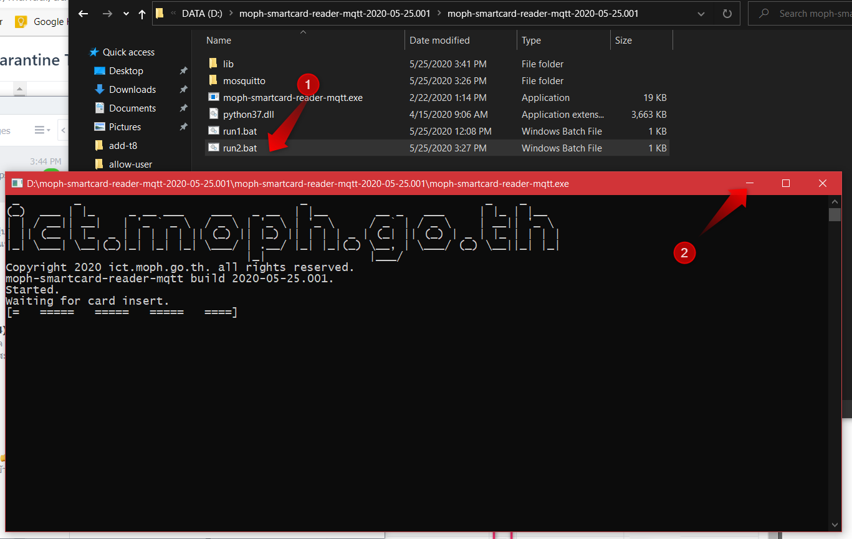852x539 pixels.
Task: Click folder icon in address bar
Action: click(160, 13)
